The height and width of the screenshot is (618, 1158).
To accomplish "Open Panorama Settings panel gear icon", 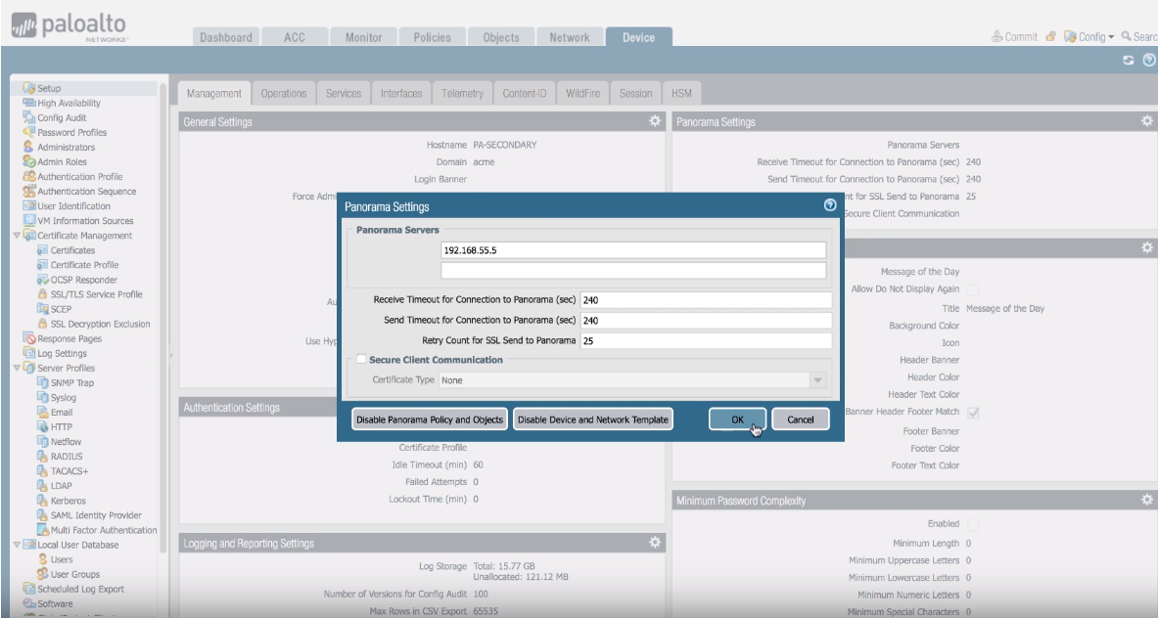I will [x=1147, y=121].
